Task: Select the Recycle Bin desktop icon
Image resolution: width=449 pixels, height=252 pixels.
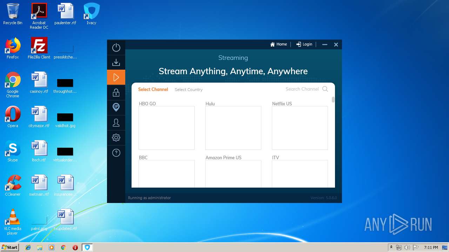Action: (13, 14)
